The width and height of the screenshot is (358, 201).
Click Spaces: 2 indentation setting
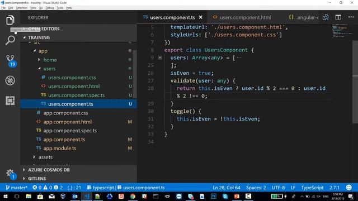pyautogui.click(x=256, y=188)
